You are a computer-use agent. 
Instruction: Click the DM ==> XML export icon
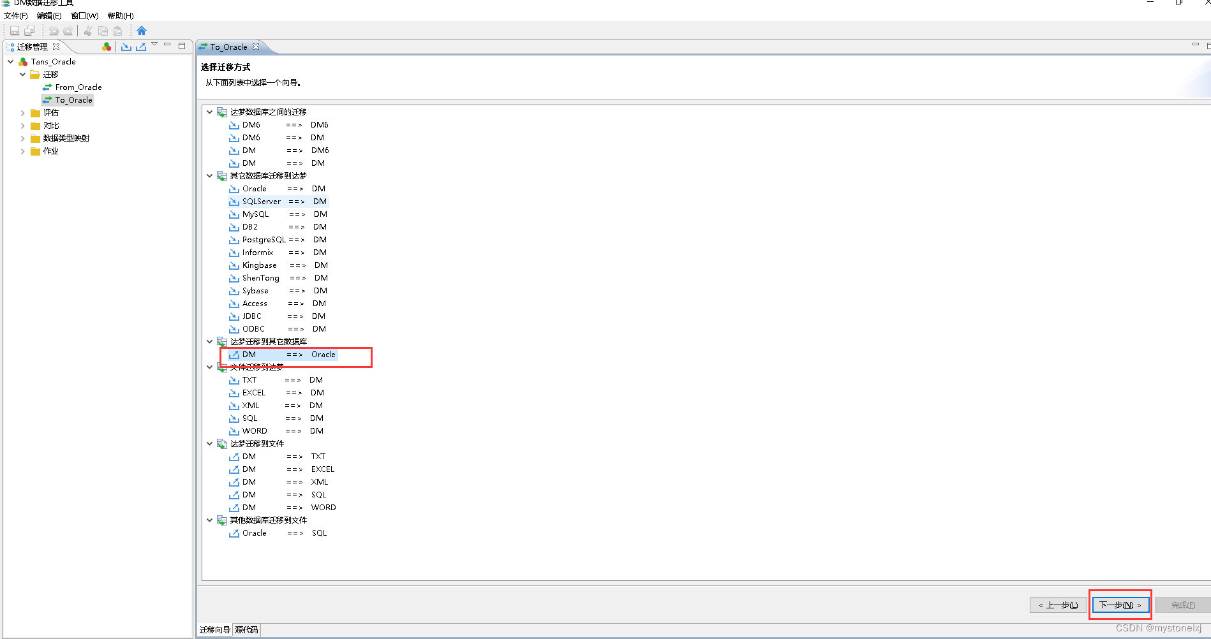point(234,482)
